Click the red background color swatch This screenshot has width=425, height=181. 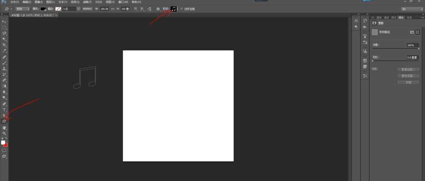click(6, 145)
